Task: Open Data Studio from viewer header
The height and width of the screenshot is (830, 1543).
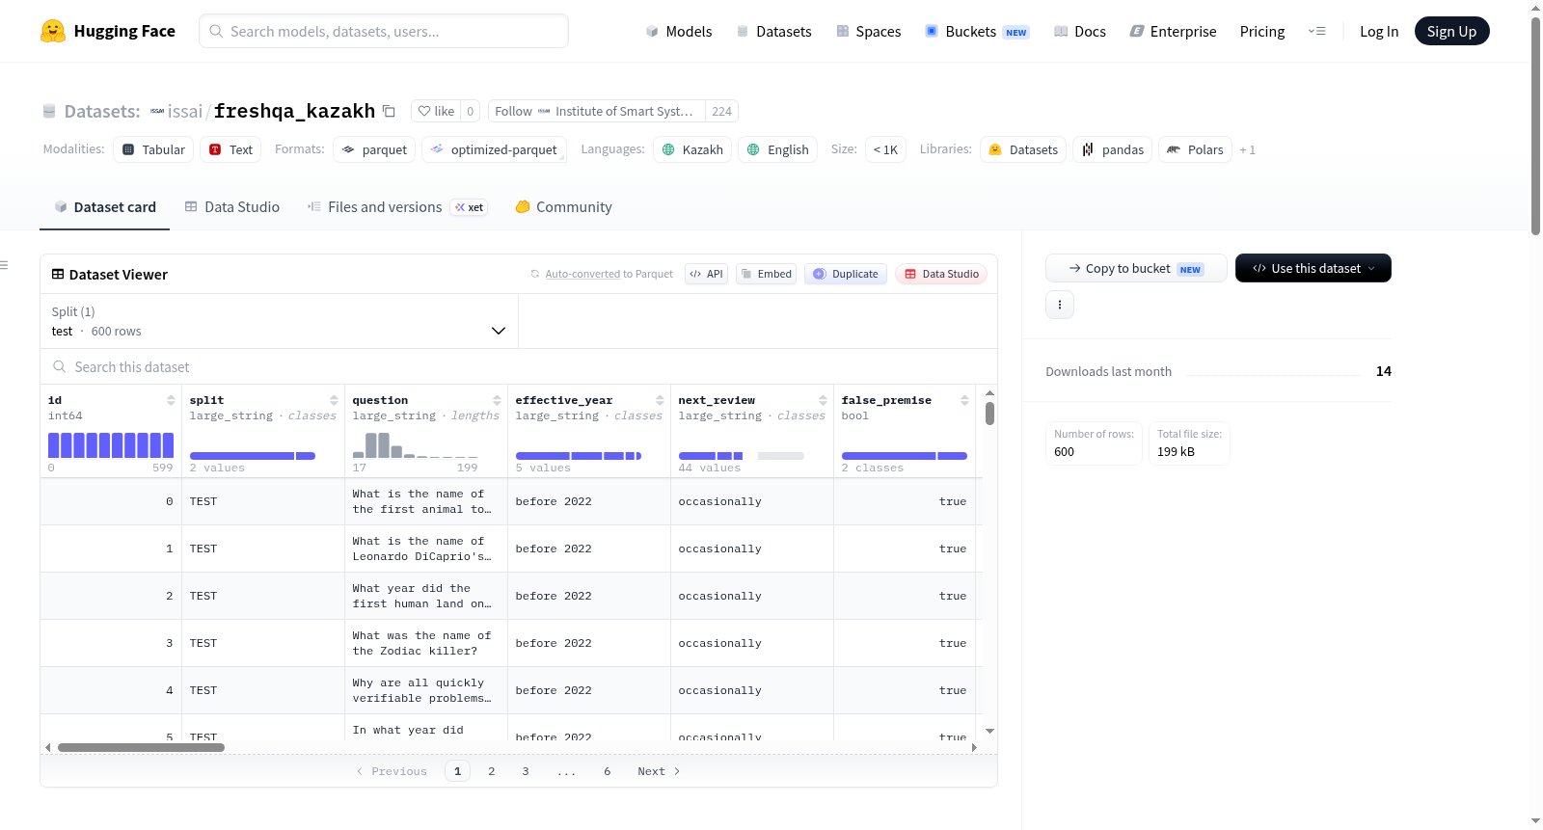Action: (x=941, y=274)
